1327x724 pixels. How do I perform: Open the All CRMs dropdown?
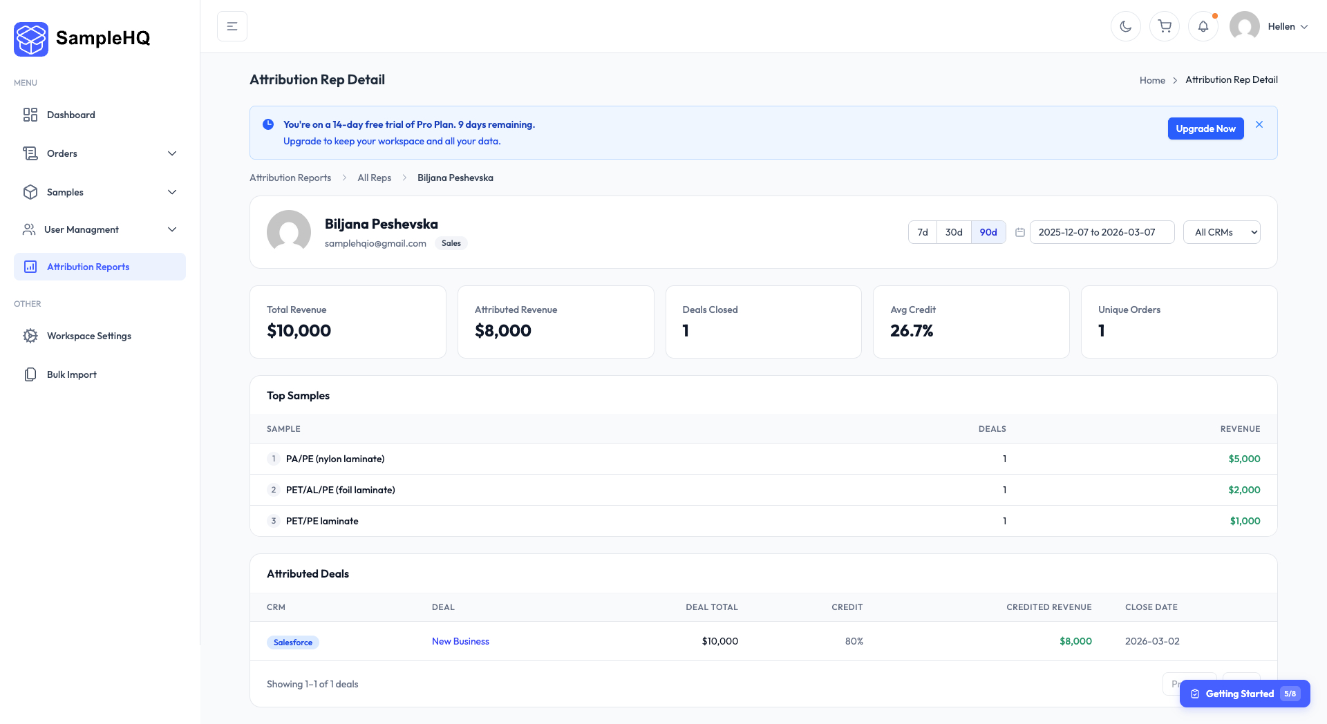coord(1221,233)
